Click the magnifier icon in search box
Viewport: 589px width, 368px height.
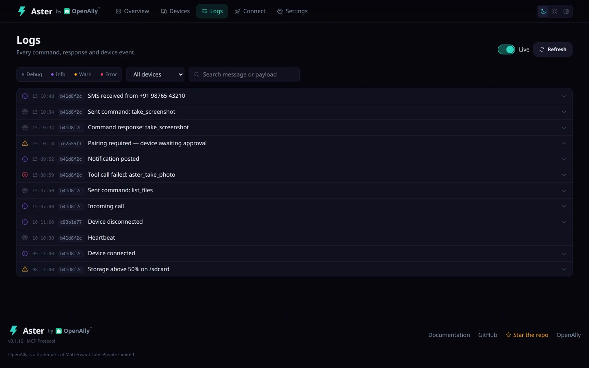[x=197, y=74]
